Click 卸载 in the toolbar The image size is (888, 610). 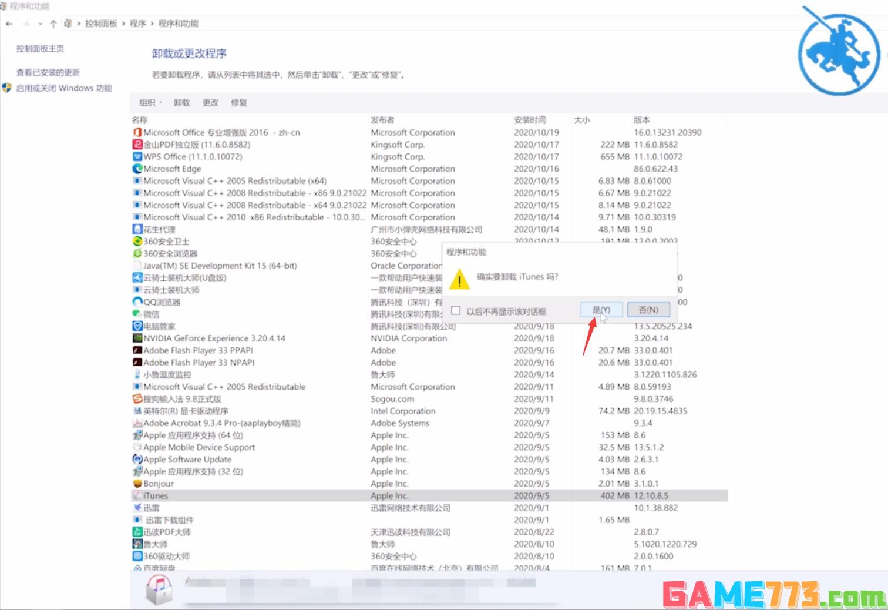pos(181,103)
